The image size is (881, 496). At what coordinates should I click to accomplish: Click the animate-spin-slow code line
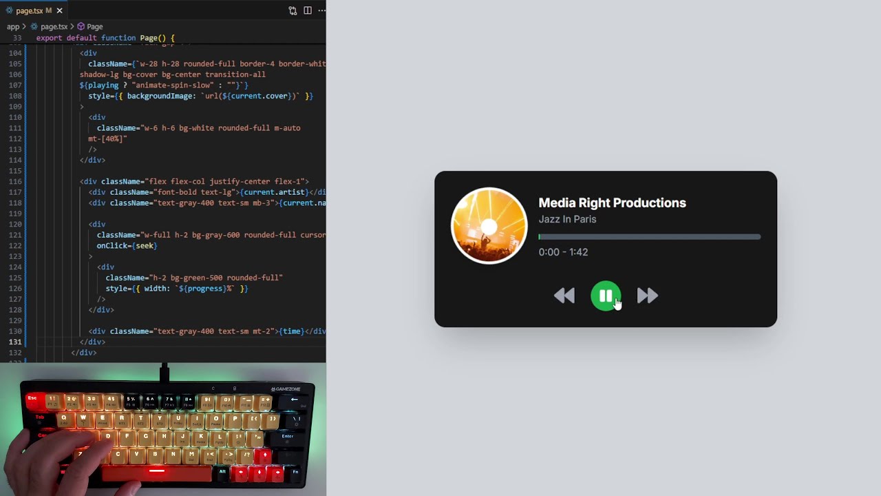click(163, 85)
